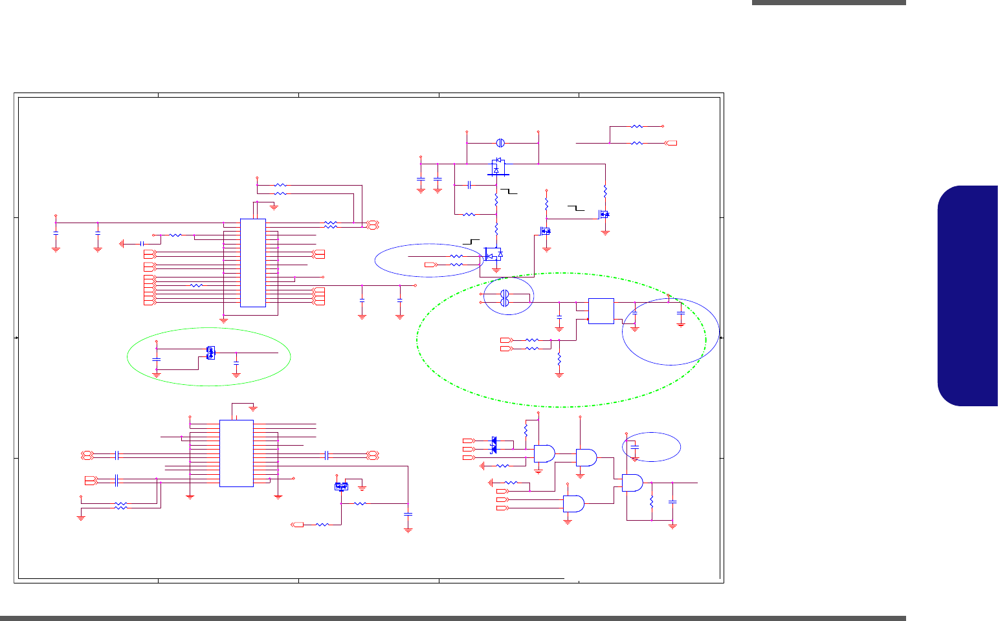Click the square IC inside the dashed green ellipse
This screenshot has height=621, width=998.
tap(601, 310)
